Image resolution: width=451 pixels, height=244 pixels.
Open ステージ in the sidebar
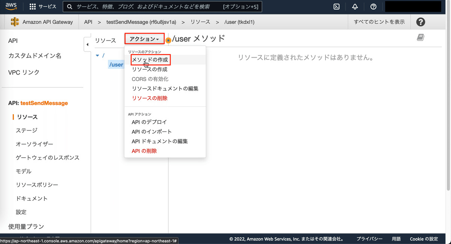pyautogui.click(x=26, y=130)
